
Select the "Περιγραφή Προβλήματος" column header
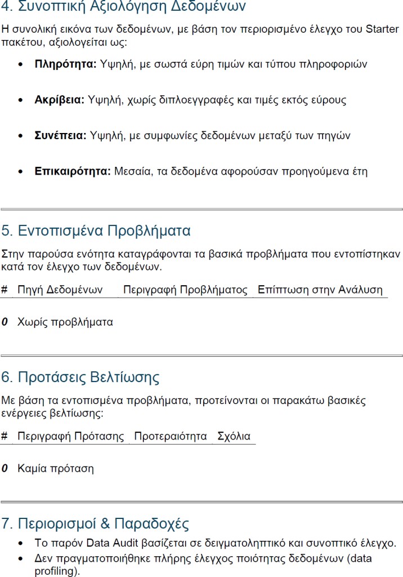pyautogui.click(x=185, y=290)
